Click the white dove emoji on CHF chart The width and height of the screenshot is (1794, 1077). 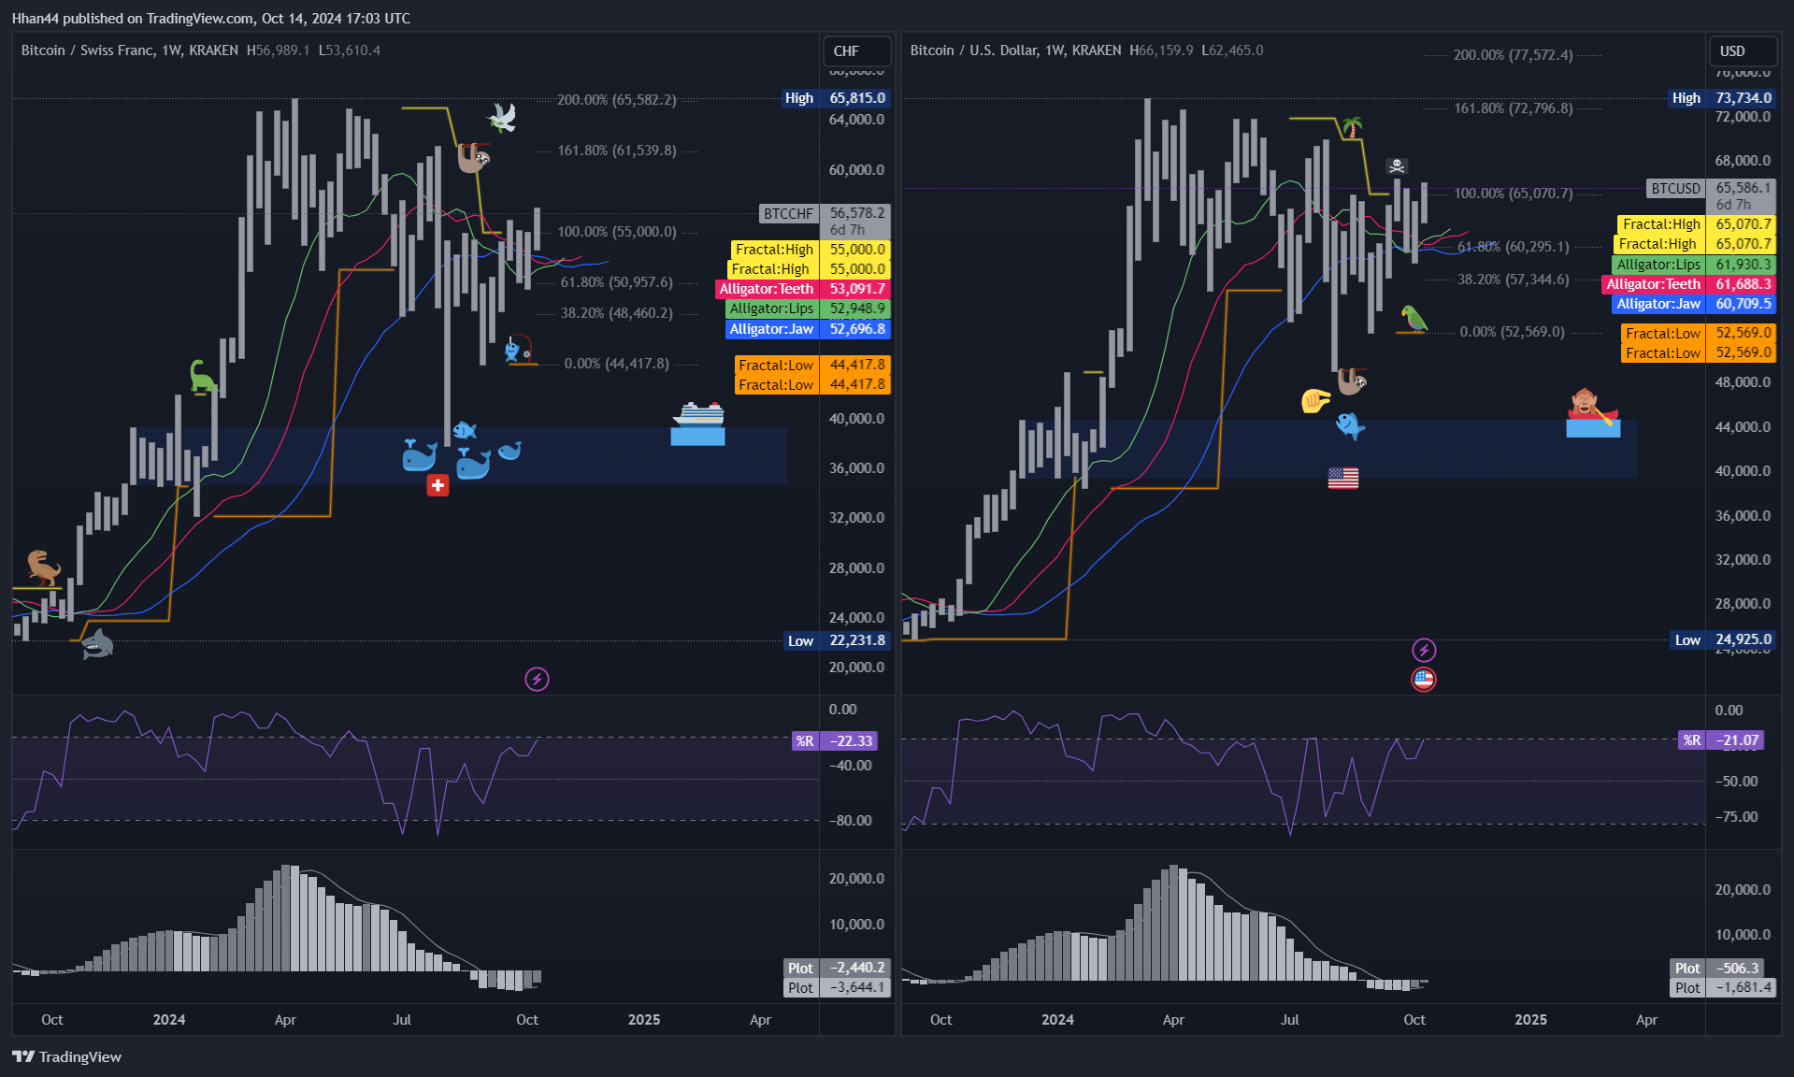click(x=502, y=118)
